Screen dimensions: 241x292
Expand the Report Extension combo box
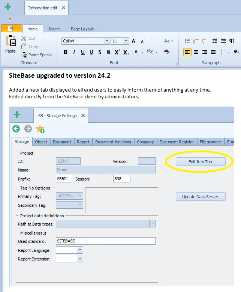click(x=80, y=259)
